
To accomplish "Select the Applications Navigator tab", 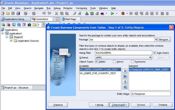I will tap(16, 19).
